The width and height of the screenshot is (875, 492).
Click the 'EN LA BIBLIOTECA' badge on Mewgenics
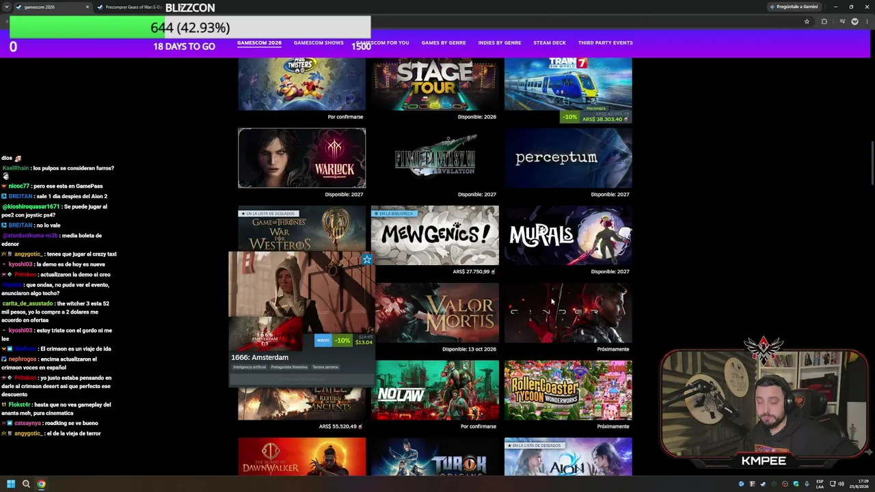393,214
